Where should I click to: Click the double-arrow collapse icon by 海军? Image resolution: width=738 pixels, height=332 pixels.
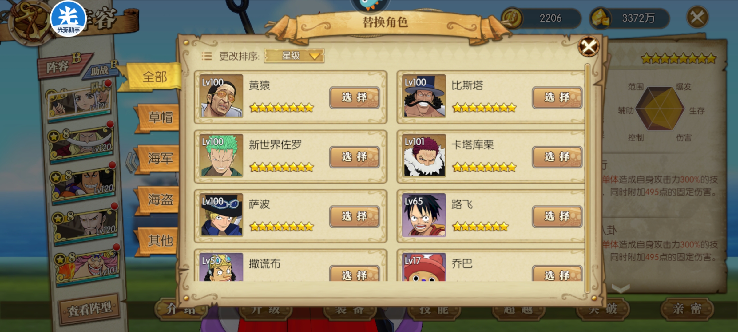[132, 162]
